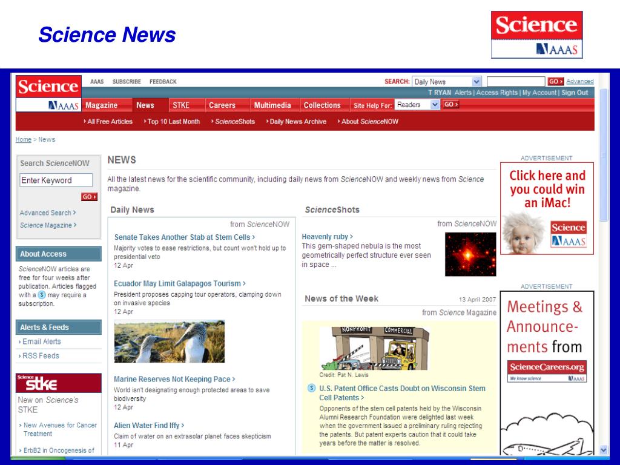This screenshot has height=465, width=620.
Task: Click the scrollbar down arrow
Action: coord(604,450)
